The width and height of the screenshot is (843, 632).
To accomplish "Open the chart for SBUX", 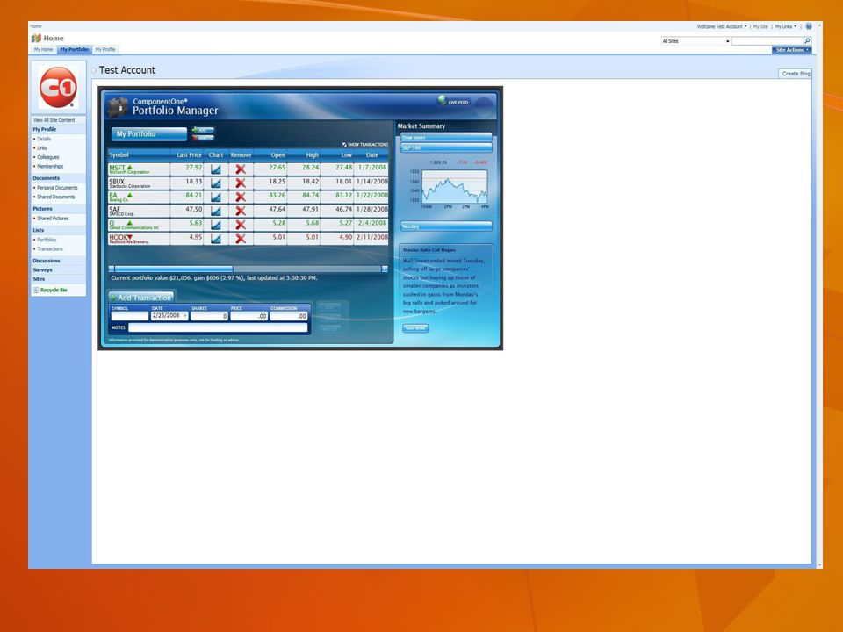I will (x=216, y=183).
